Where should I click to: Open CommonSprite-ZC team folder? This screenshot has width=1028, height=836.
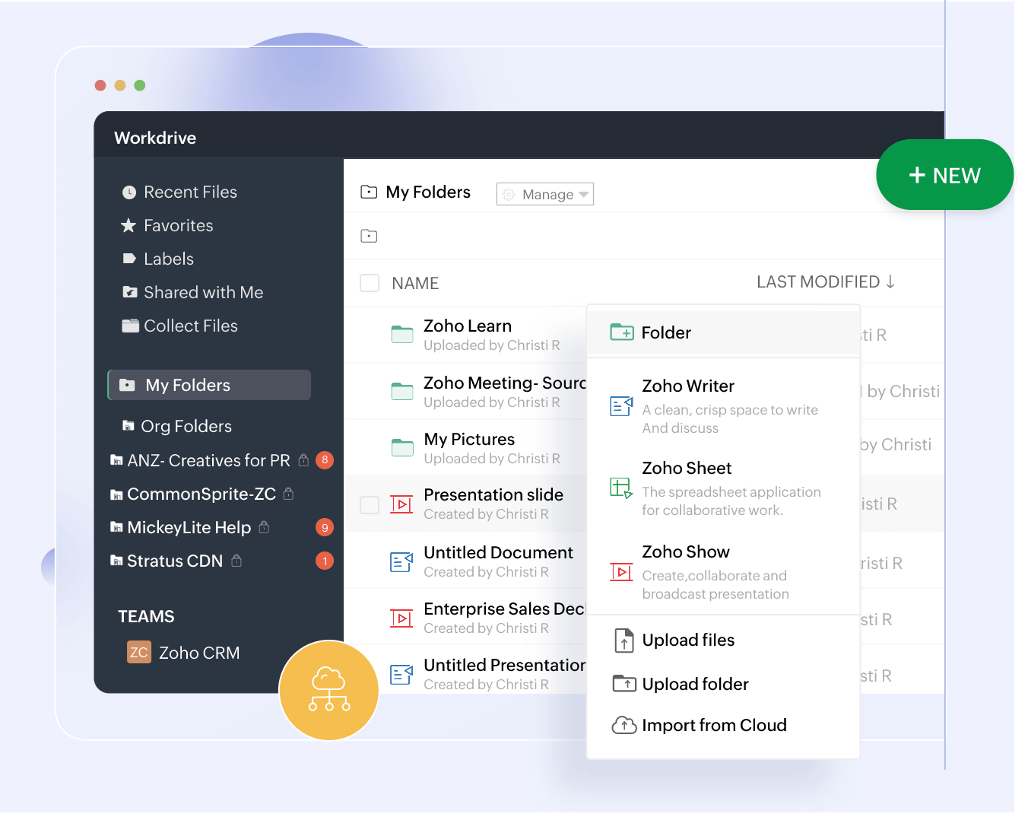point(201,494)
